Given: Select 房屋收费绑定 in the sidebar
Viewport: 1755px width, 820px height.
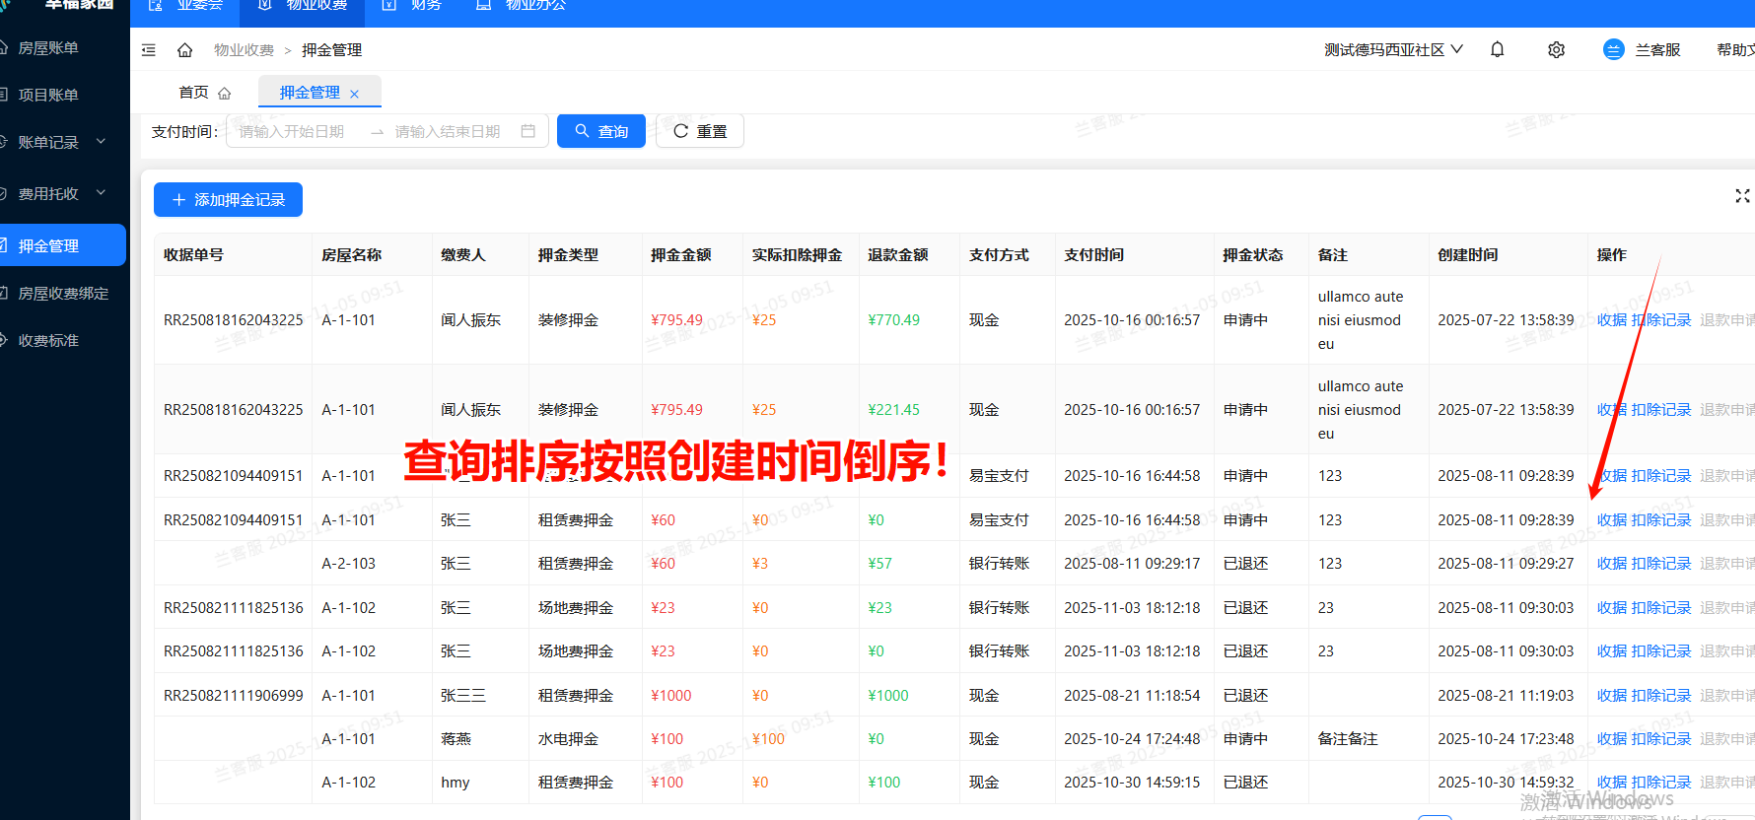Looking at the screenshot, I should pyautogui.click(x=63, y=294).
